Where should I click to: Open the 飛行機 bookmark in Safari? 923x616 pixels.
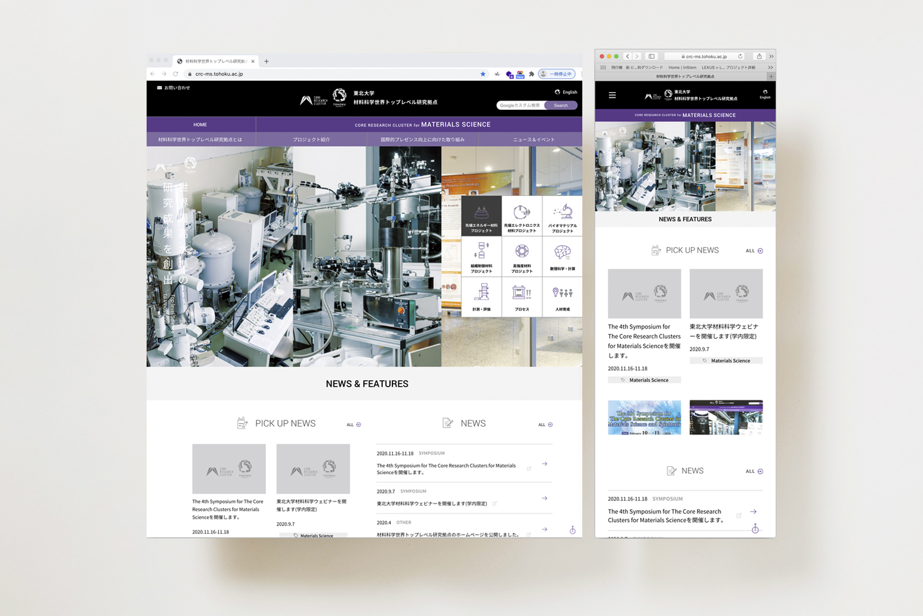point(617,67)
